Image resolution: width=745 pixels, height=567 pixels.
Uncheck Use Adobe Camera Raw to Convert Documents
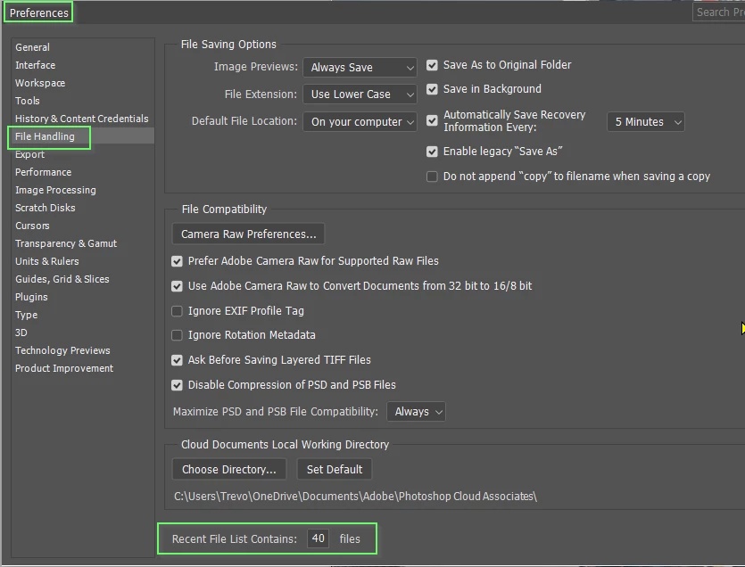[x=177, y=286]
